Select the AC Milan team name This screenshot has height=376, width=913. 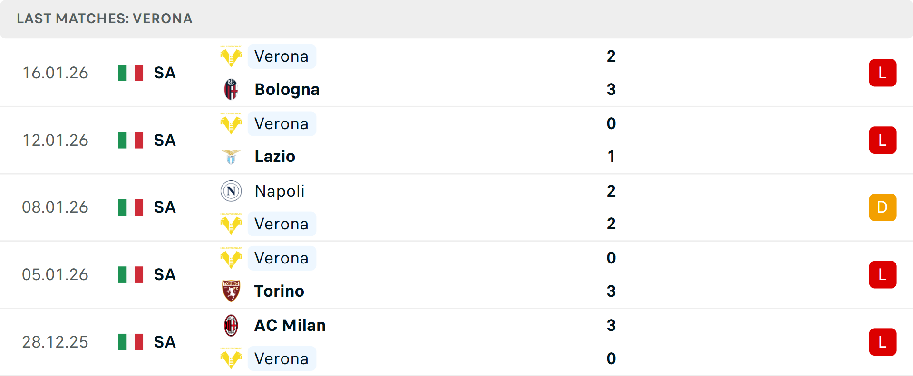tap(290, 326)
